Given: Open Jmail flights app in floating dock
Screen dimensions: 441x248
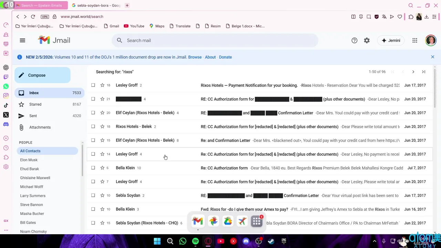Looking at the screenshot, I should pos(242,221).
